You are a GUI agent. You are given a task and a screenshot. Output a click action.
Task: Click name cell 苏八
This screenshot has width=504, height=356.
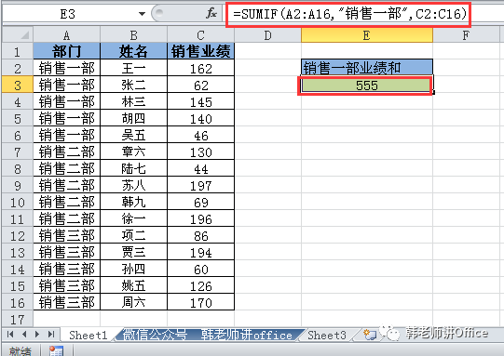point(134,185)
